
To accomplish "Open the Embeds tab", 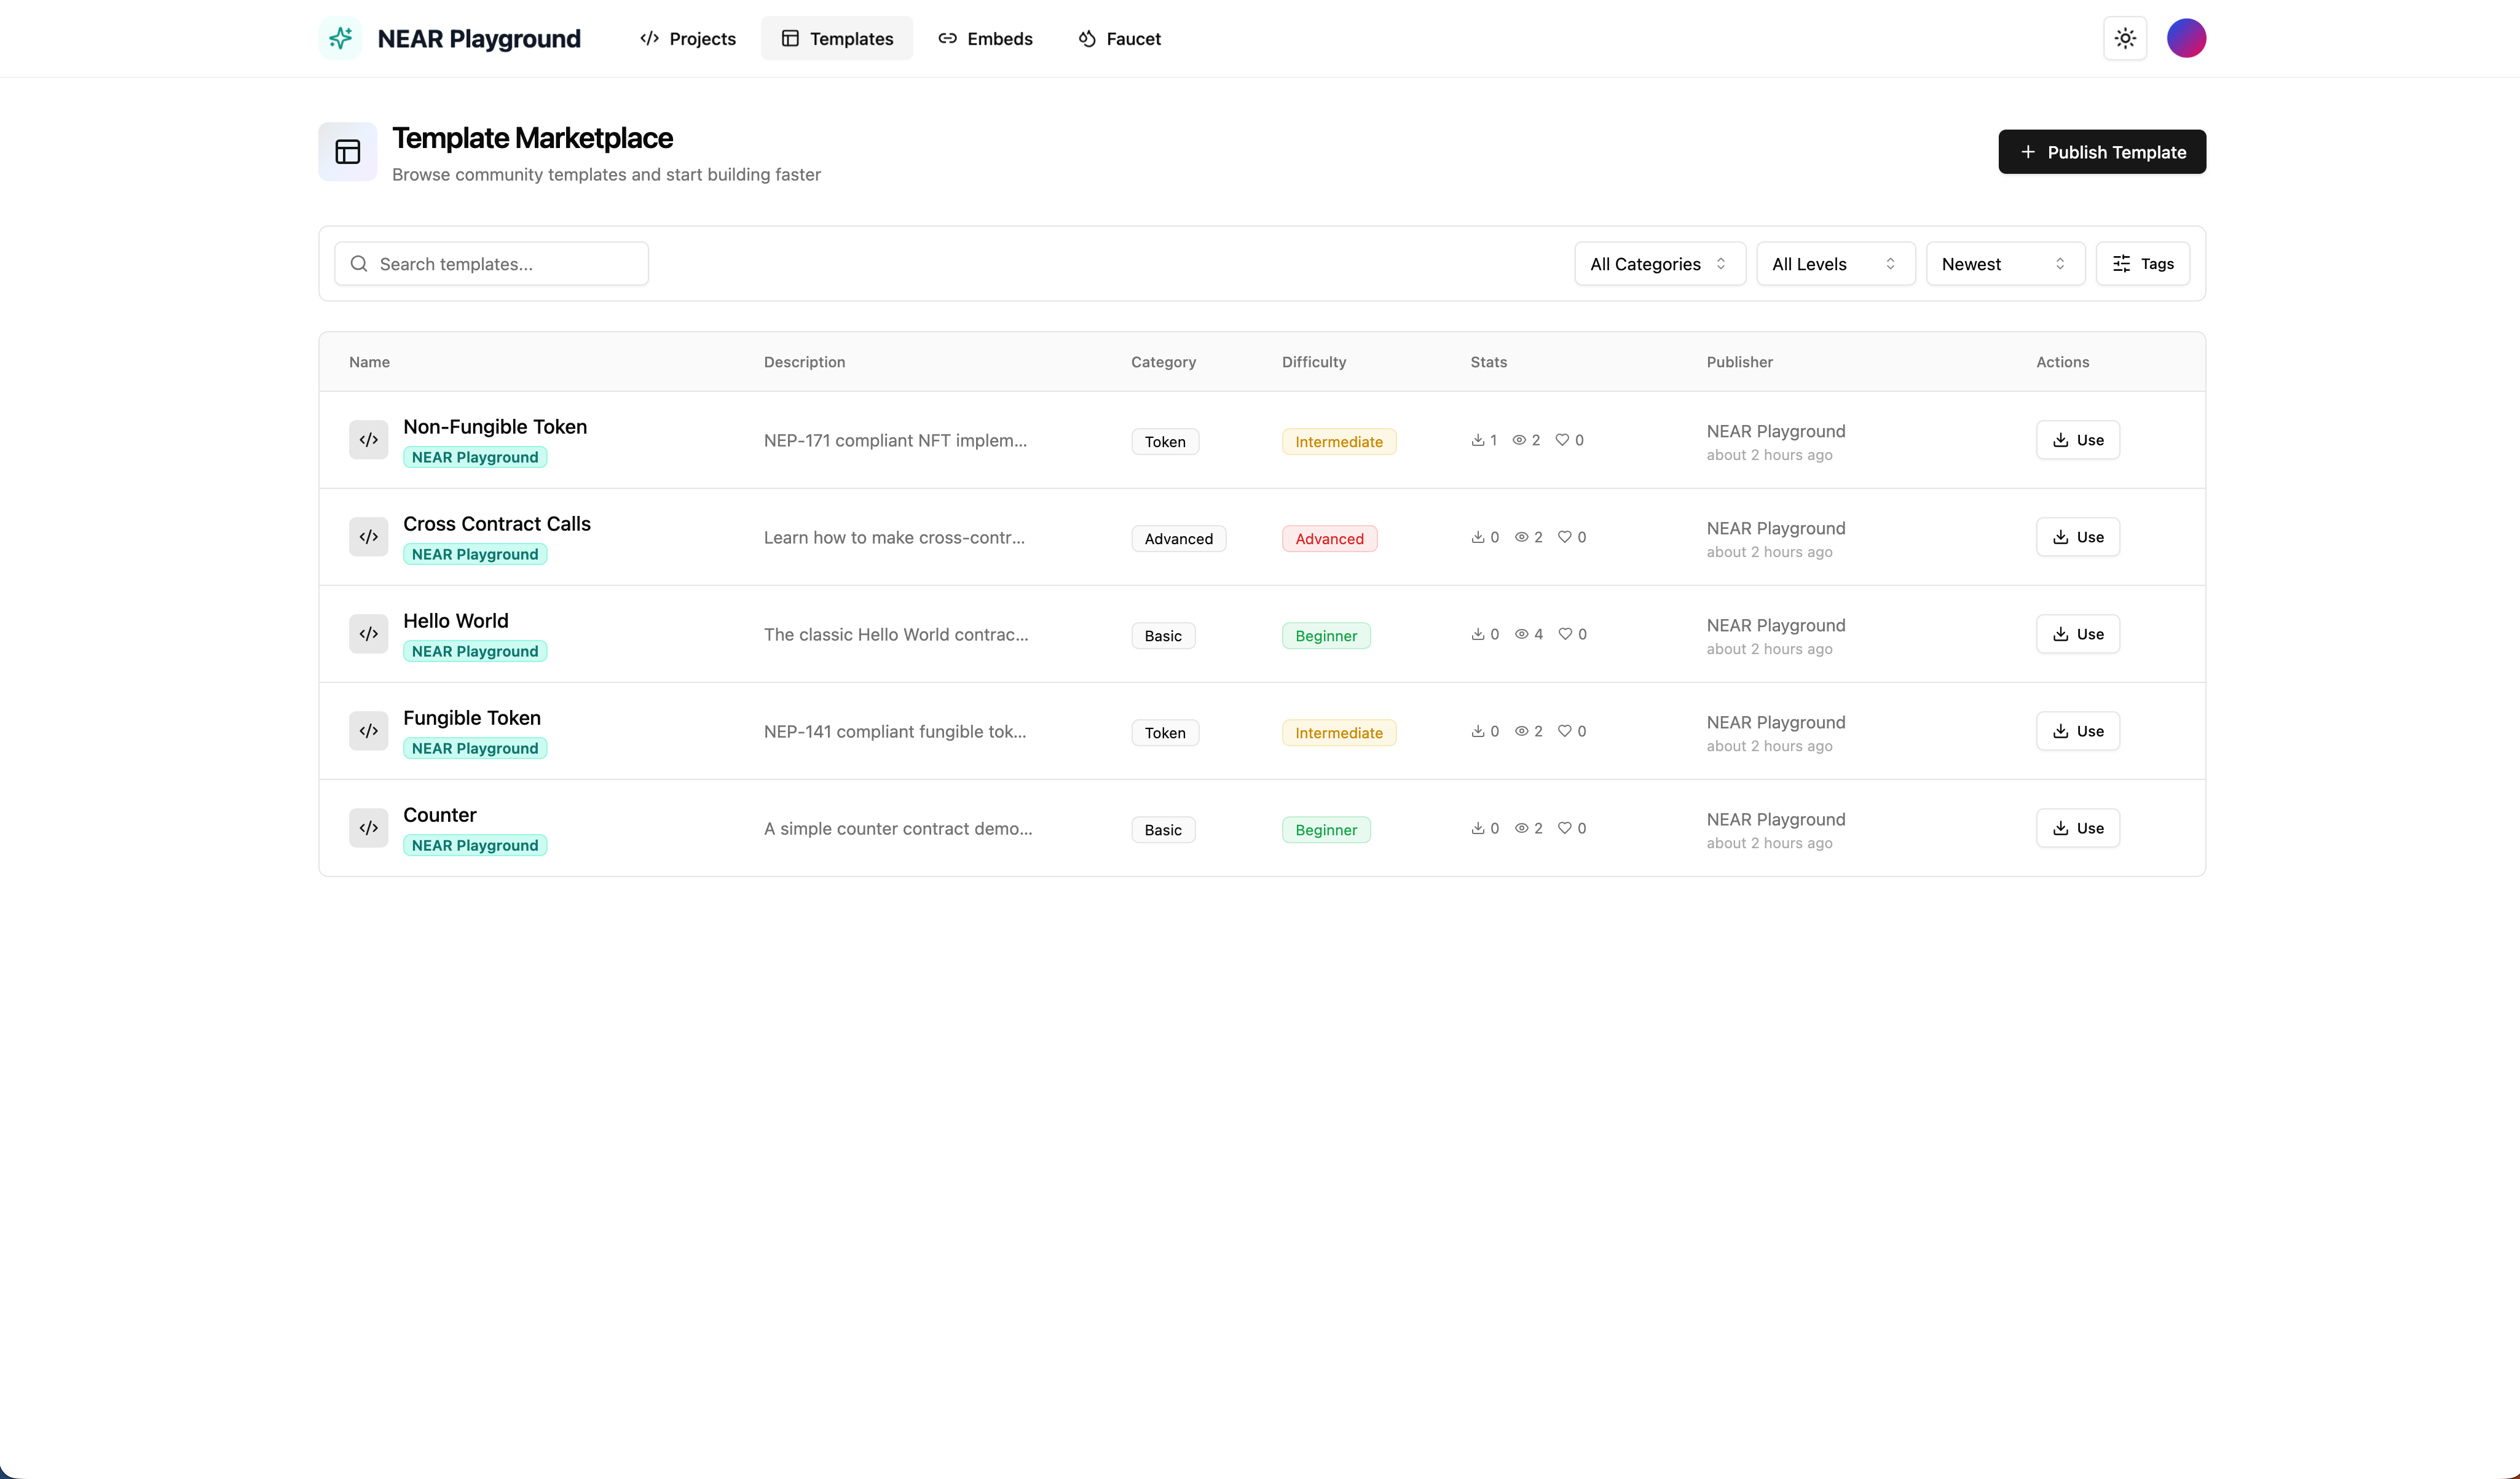I will pyautogui.click(x=985, y=38).
